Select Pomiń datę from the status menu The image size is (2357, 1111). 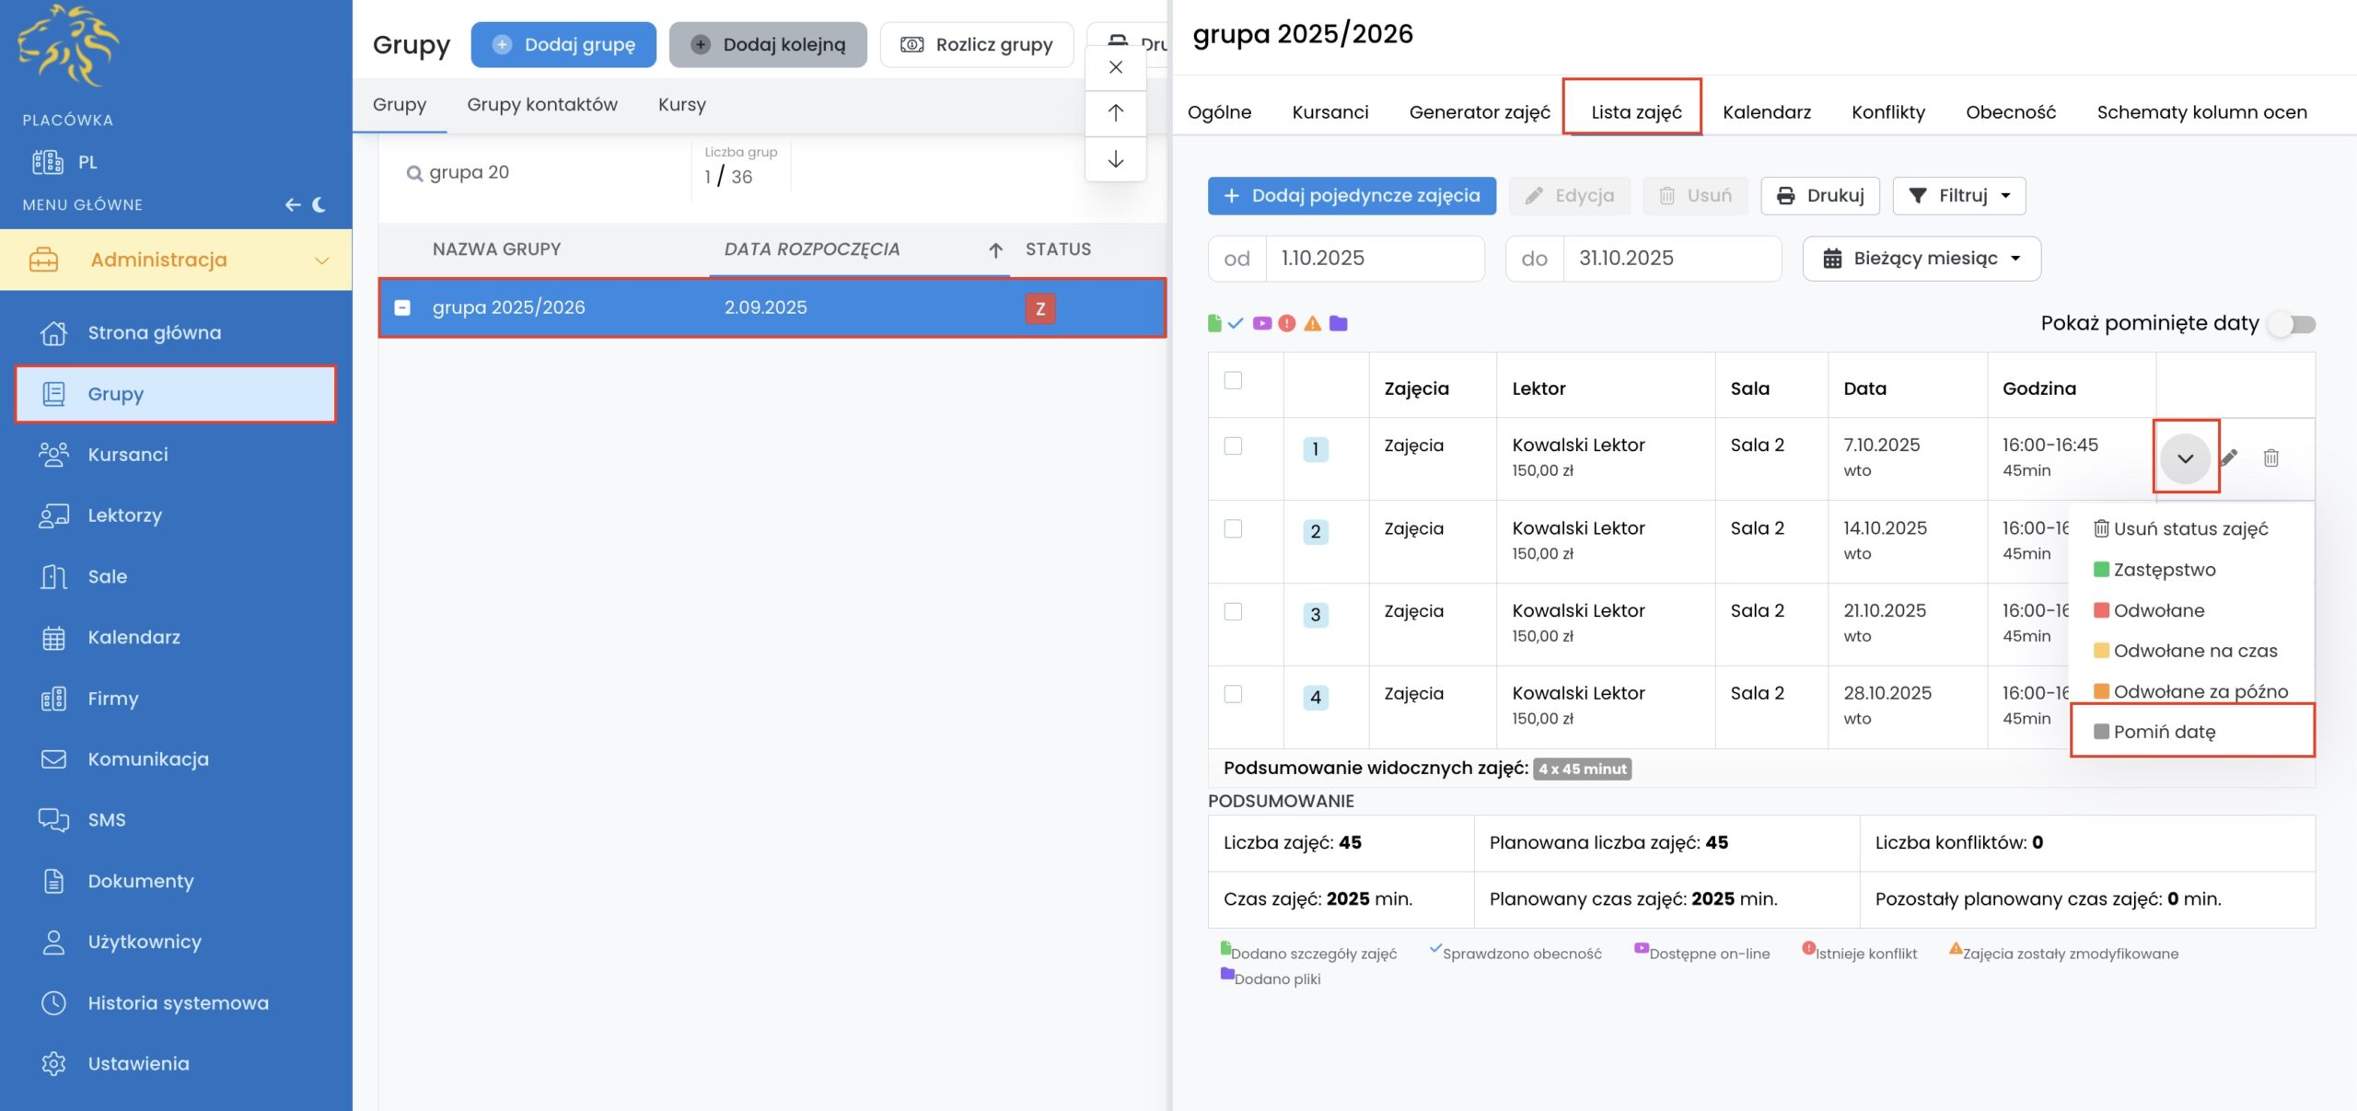[x=2164, y=732]
